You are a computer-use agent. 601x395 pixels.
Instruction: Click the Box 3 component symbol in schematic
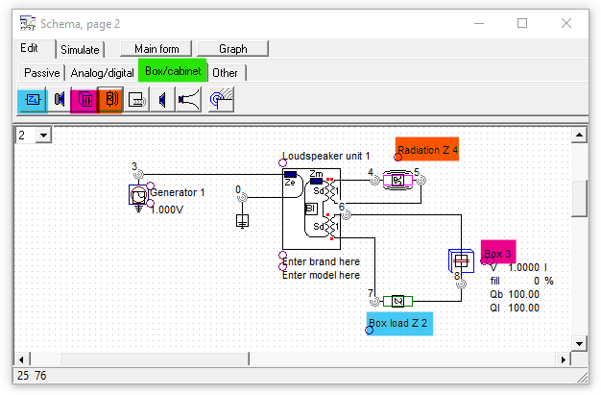(462, 260)
